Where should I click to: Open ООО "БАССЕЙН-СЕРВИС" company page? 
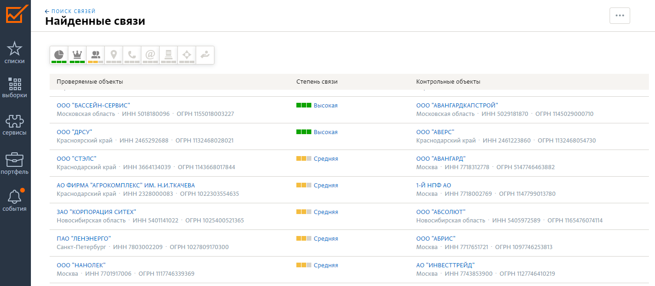pyautogui.click(x=94, y=106)
